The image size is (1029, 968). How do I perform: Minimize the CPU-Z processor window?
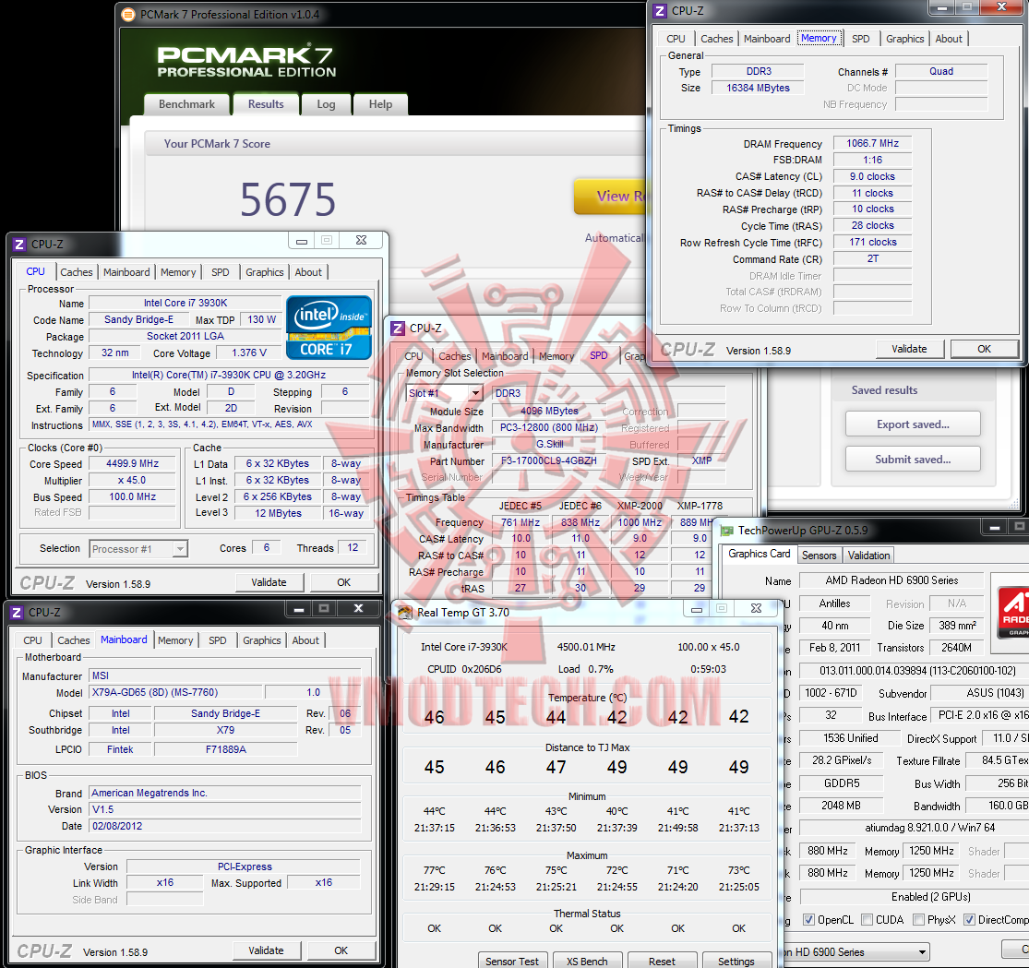(301, 241)
